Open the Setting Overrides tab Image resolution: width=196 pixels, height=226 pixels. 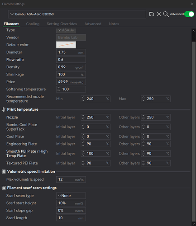(x=62, y=24)
